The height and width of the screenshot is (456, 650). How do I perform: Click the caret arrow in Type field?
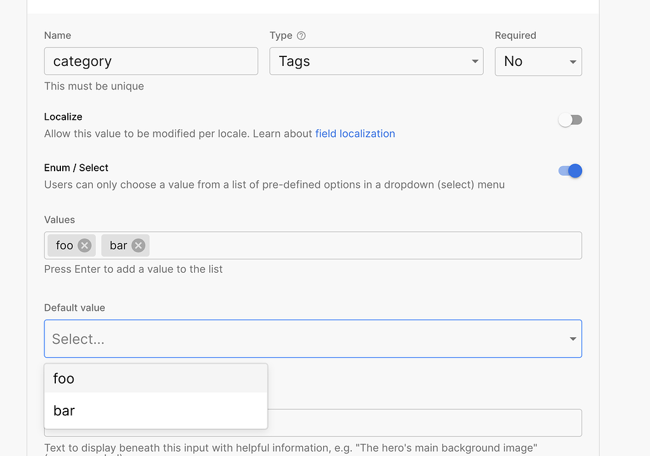(475, 62)
